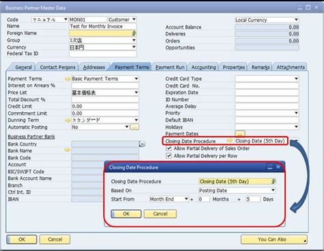Click main window Cancel button
This screenshot has height=251, width=324.
55,239
